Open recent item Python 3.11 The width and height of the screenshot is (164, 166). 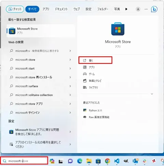93,110
